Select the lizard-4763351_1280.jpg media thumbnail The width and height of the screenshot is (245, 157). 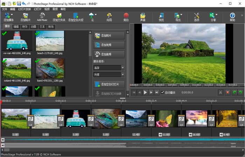tap(50, 68)
